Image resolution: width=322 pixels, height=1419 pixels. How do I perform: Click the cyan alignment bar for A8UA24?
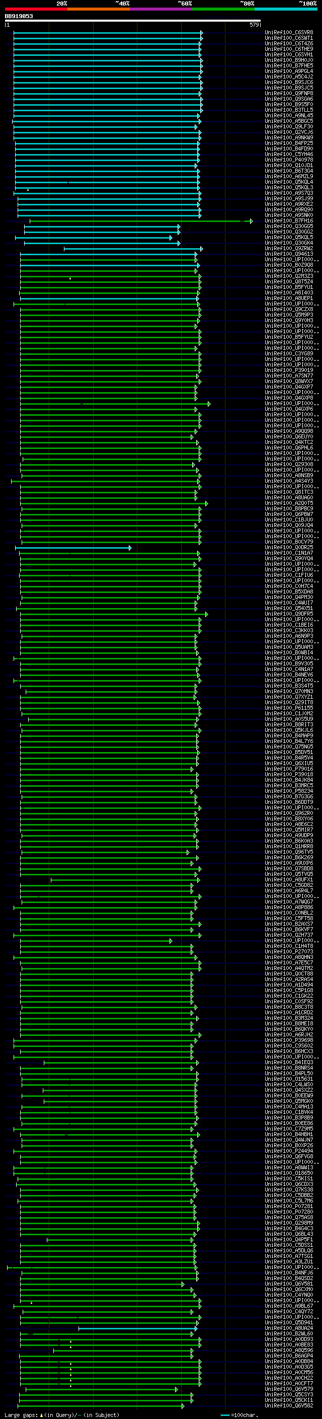(138, 1328)
